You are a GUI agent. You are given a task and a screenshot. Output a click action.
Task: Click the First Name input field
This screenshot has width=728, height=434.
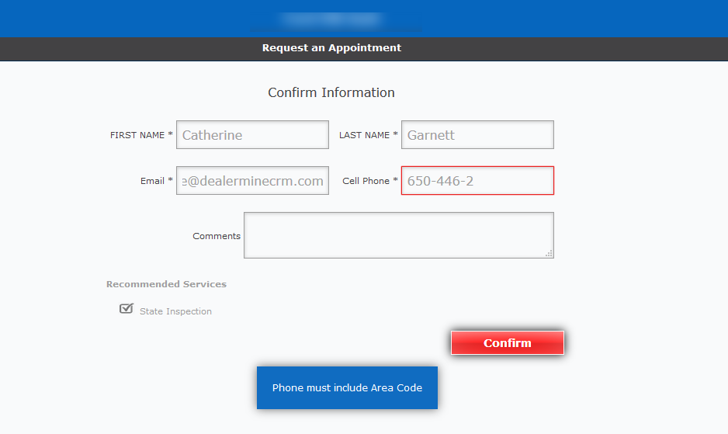point(252,135)
